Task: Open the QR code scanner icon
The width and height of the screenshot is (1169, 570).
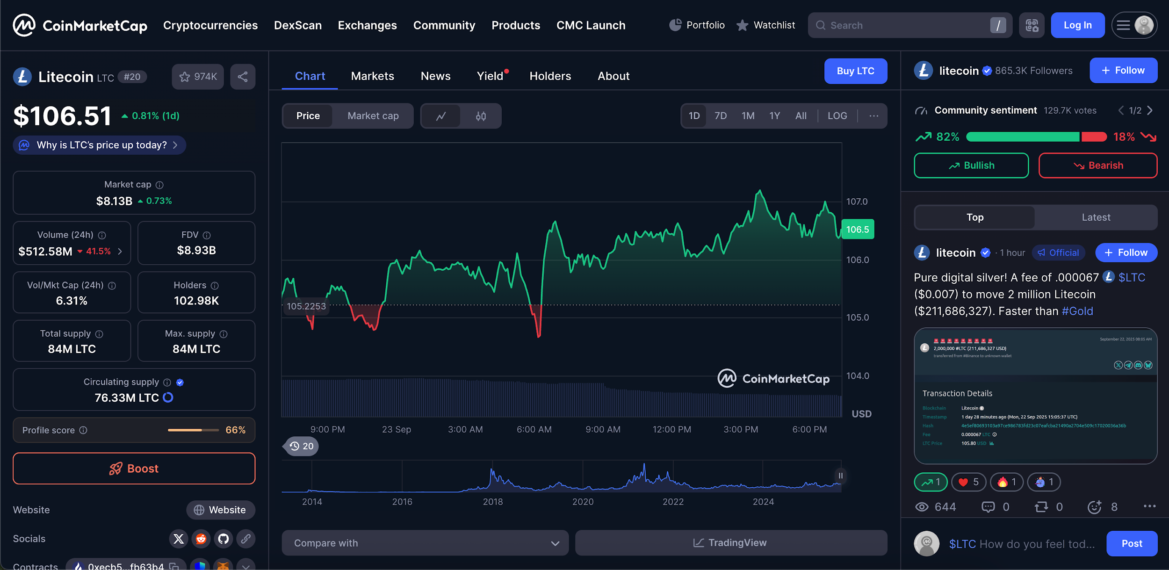Action: point(1032,25)
